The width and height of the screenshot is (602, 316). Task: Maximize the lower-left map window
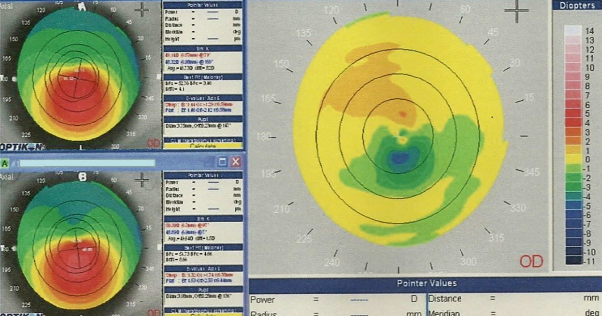(x=223, y=162)
